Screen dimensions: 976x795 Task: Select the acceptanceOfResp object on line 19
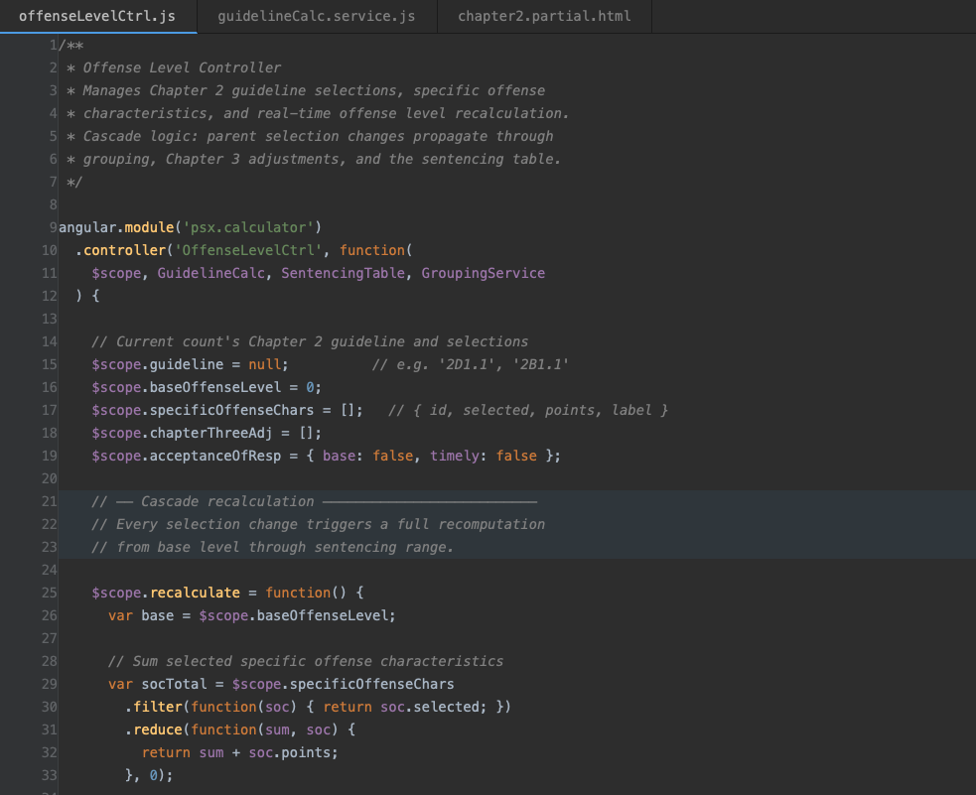[220, 456]
